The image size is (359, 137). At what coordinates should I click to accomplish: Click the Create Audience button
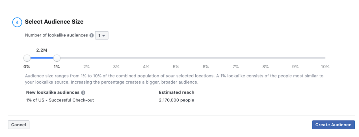[333, 125]
